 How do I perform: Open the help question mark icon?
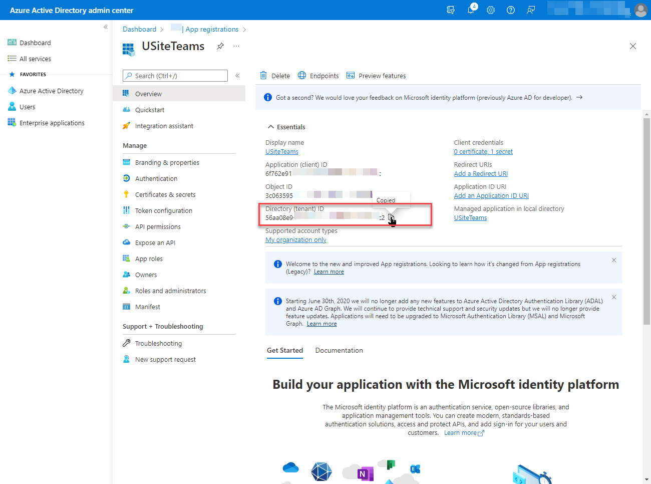pyautogui.click(x=511, y=10)
